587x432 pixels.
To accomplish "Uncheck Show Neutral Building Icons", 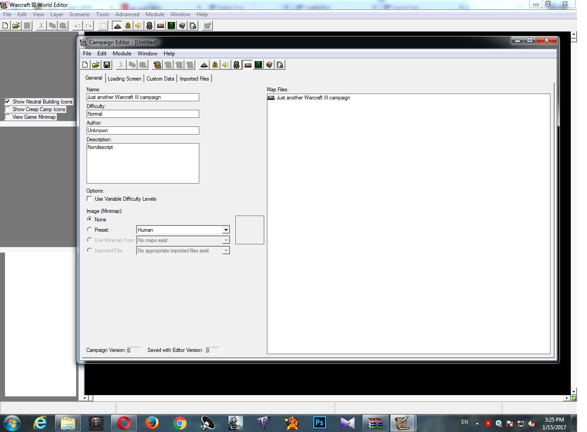I will point(8,102).
